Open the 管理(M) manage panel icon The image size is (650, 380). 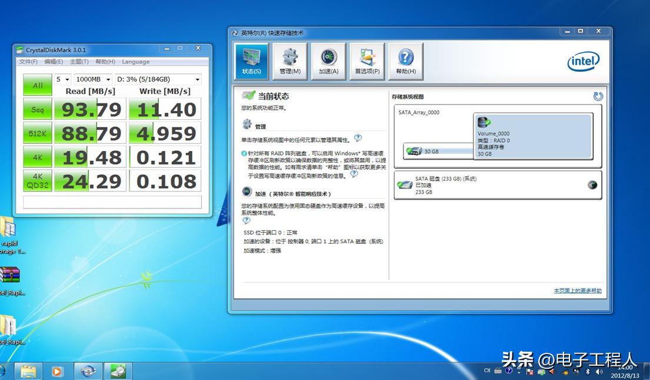[289, 60]
